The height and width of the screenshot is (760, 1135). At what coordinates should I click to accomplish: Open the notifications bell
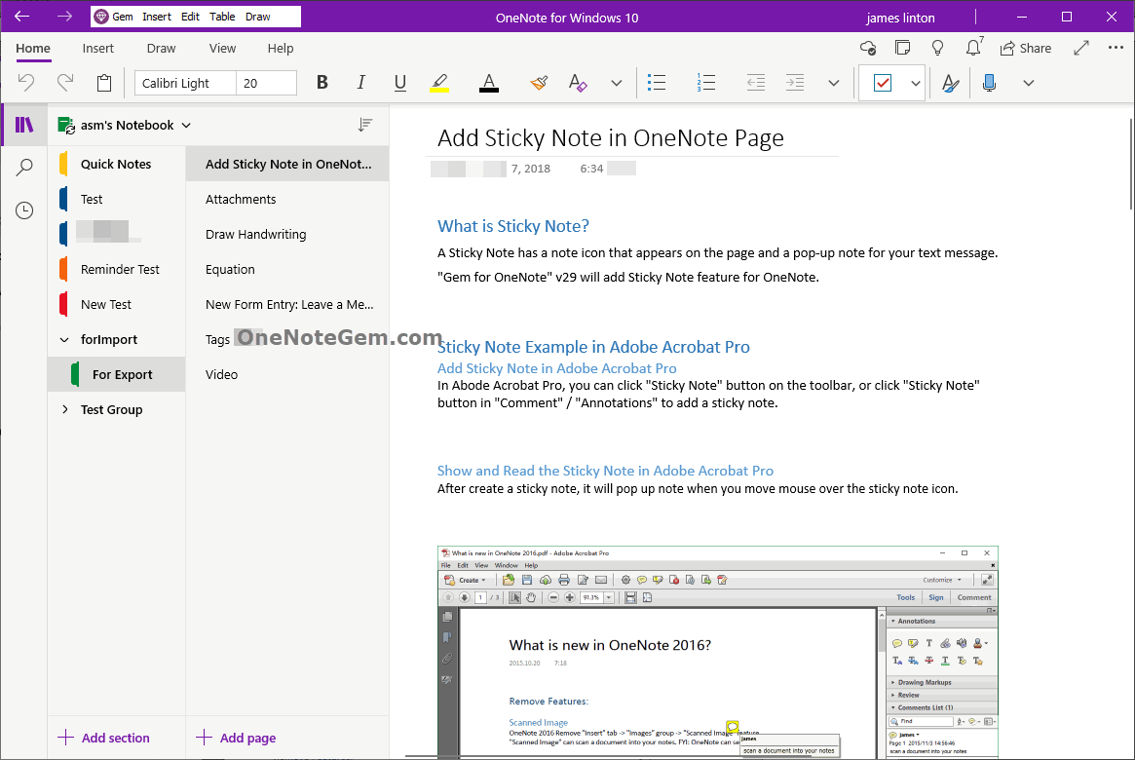(973, 47)
